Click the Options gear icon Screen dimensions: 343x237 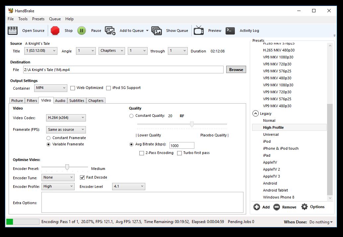pos(304,207)
